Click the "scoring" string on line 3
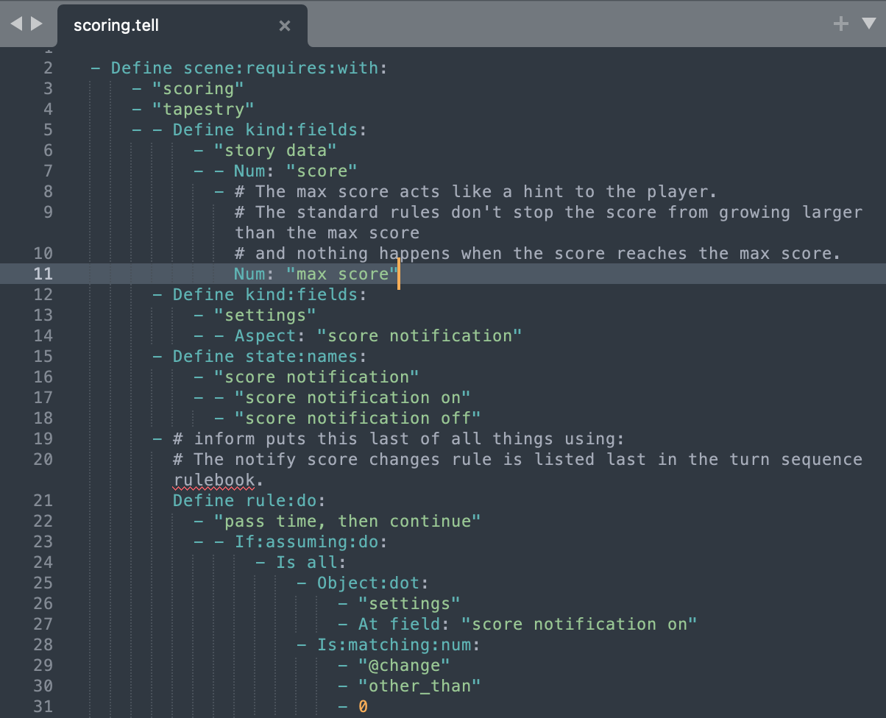 [x=198, y=88]
